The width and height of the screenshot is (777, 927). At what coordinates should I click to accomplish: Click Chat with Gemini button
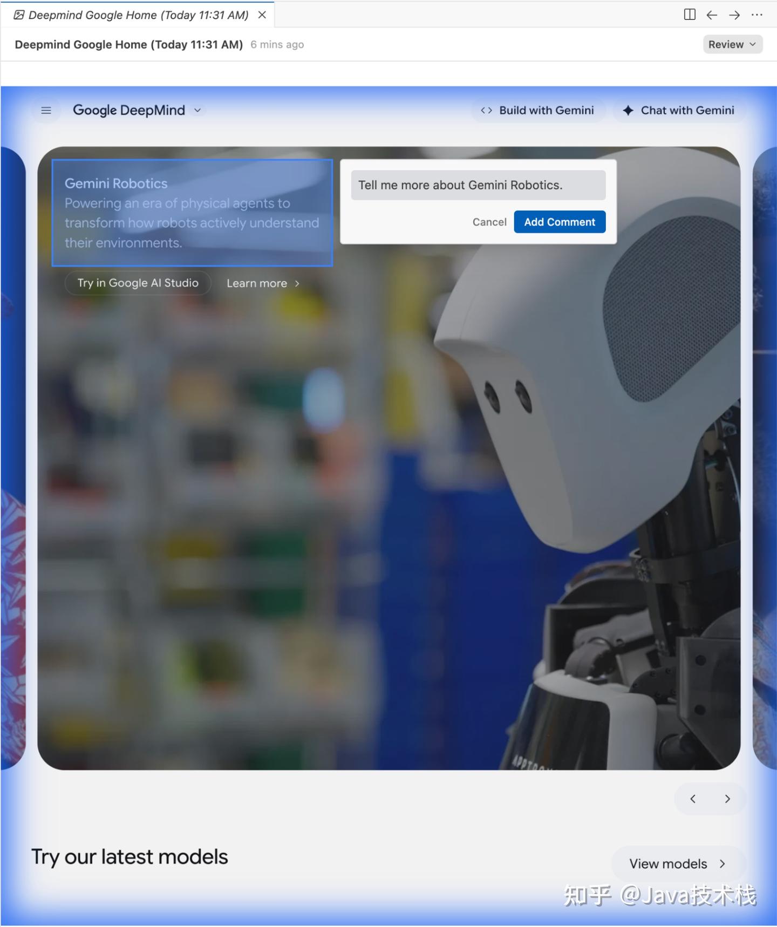pos(679,111)
